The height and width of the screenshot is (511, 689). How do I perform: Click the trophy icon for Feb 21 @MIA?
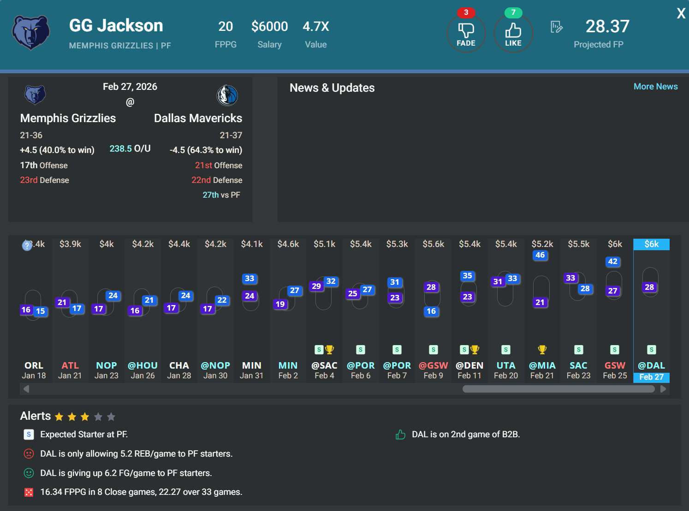542,350
